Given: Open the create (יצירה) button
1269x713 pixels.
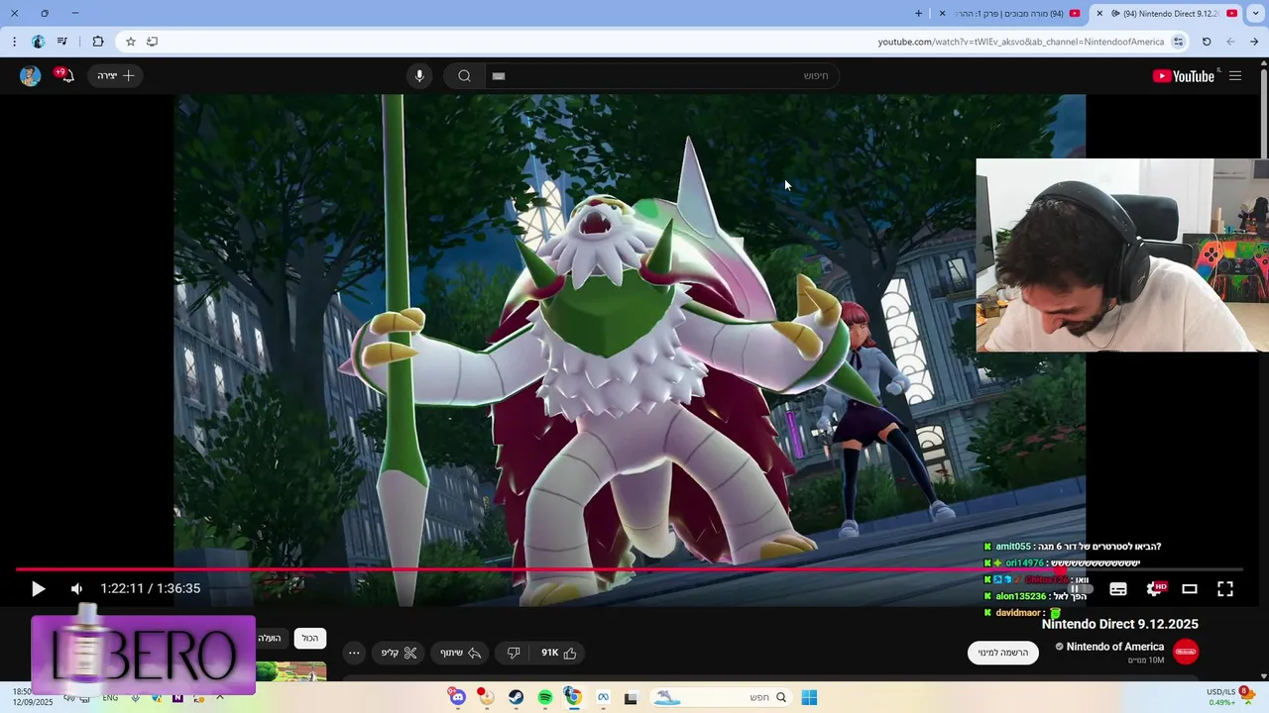Looking at the screenshot, I should (115, 76).
